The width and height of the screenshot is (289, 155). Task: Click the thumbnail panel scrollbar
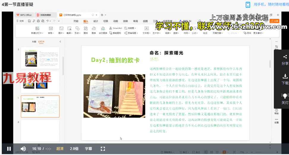pyautogui.click(x=63, y=66)
